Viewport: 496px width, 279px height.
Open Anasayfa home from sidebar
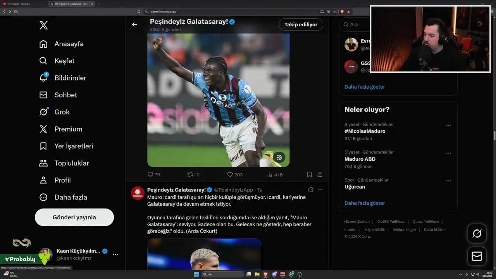click(62, 44)
